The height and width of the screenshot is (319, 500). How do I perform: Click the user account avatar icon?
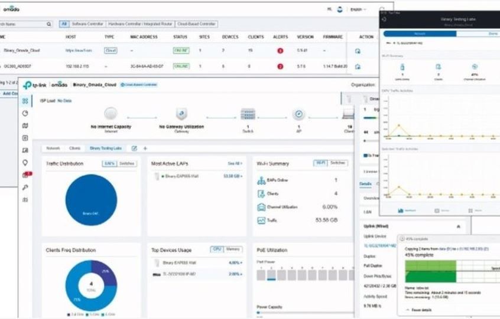coord(340,9)
